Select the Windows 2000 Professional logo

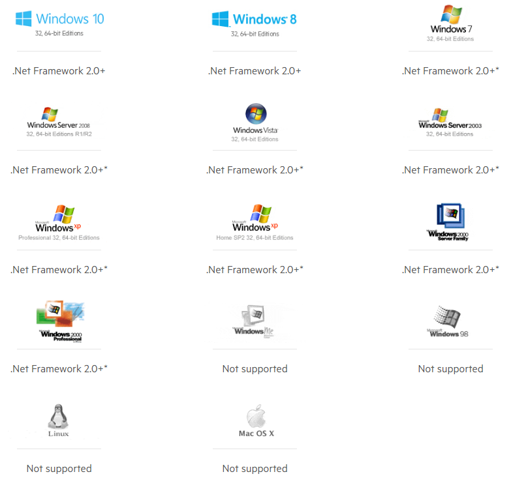coord(60,321)
